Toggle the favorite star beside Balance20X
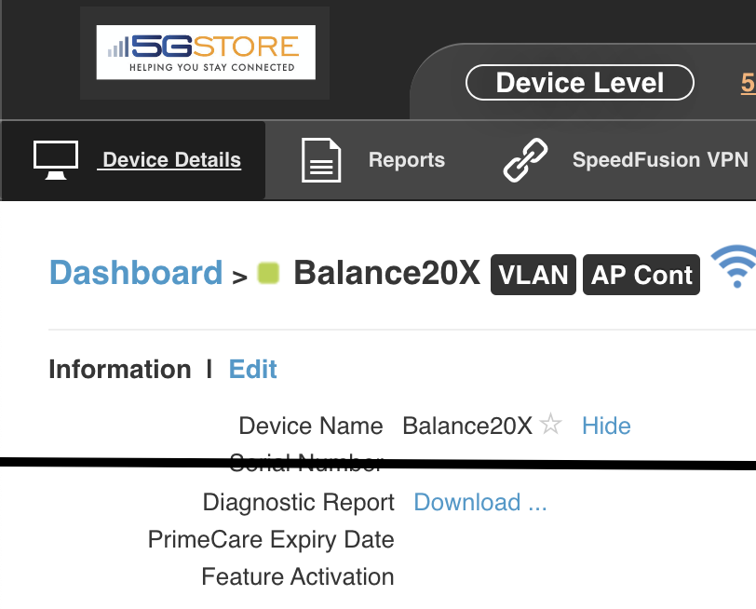 tap(550, 425)
